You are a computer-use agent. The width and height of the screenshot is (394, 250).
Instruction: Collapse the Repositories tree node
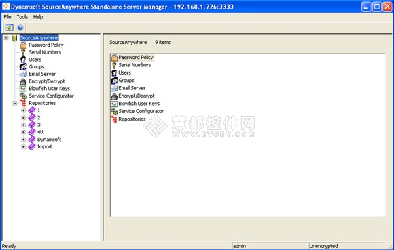tap(15, 103)
